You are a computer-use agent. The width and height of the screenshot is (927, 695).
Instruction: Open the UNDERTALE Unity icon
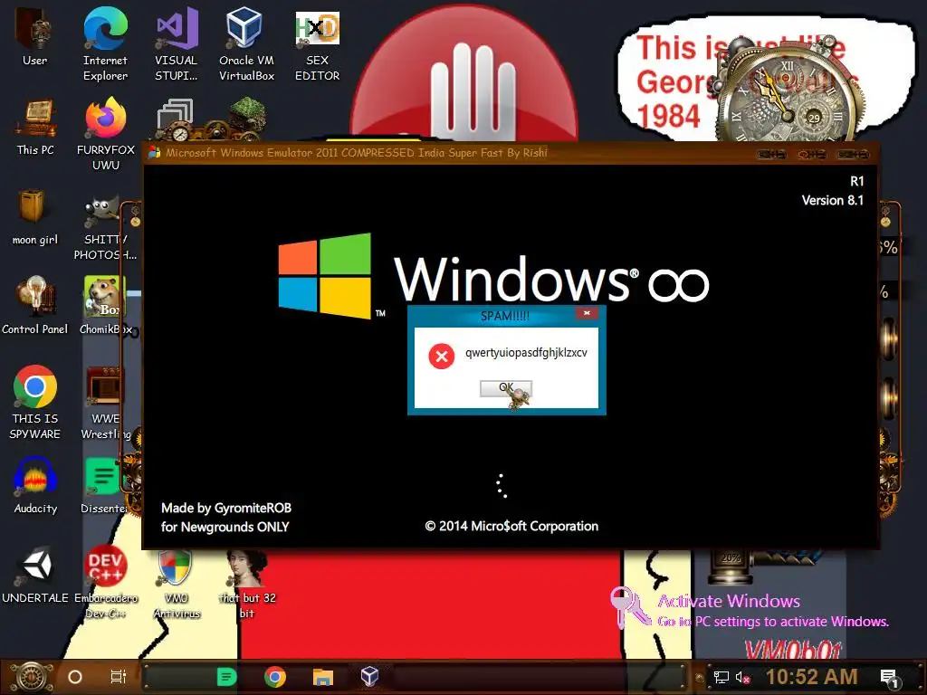[35, 575]
